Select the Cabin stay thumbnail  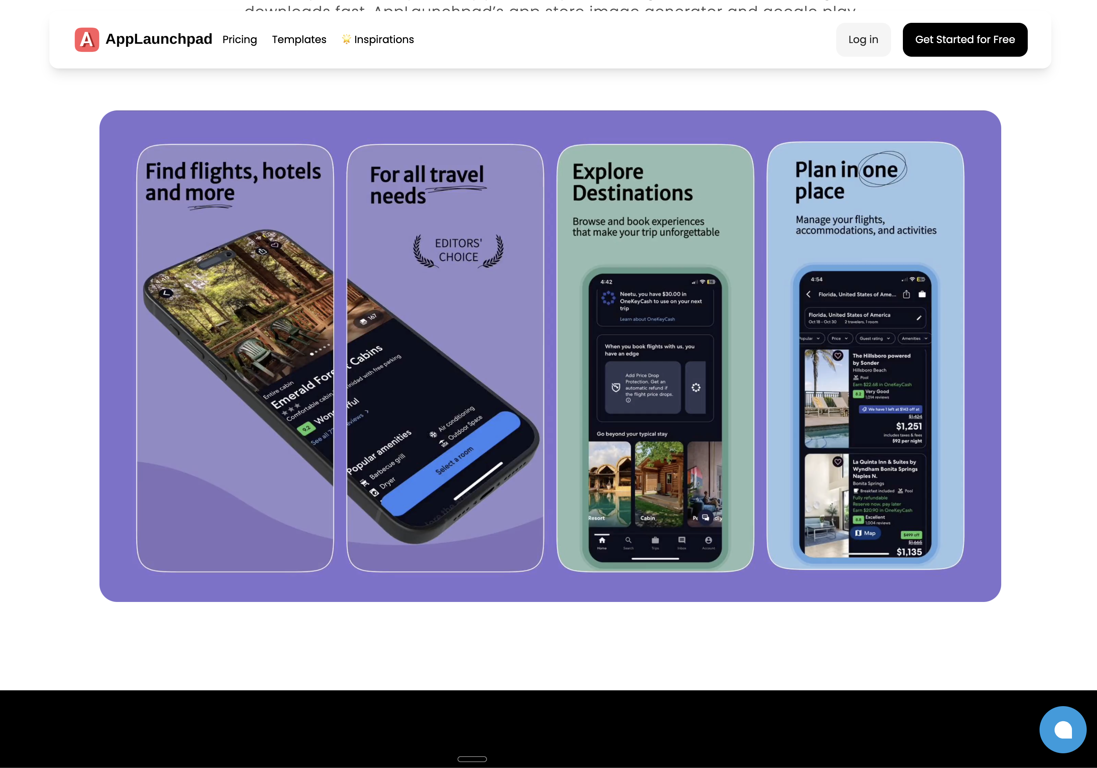point(659,483)
